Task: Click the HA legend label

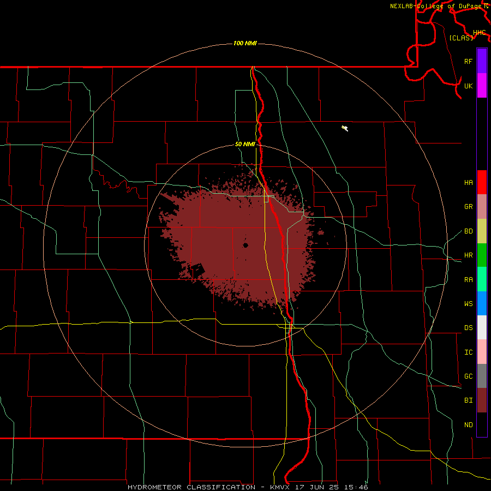Action: point(469,183)
